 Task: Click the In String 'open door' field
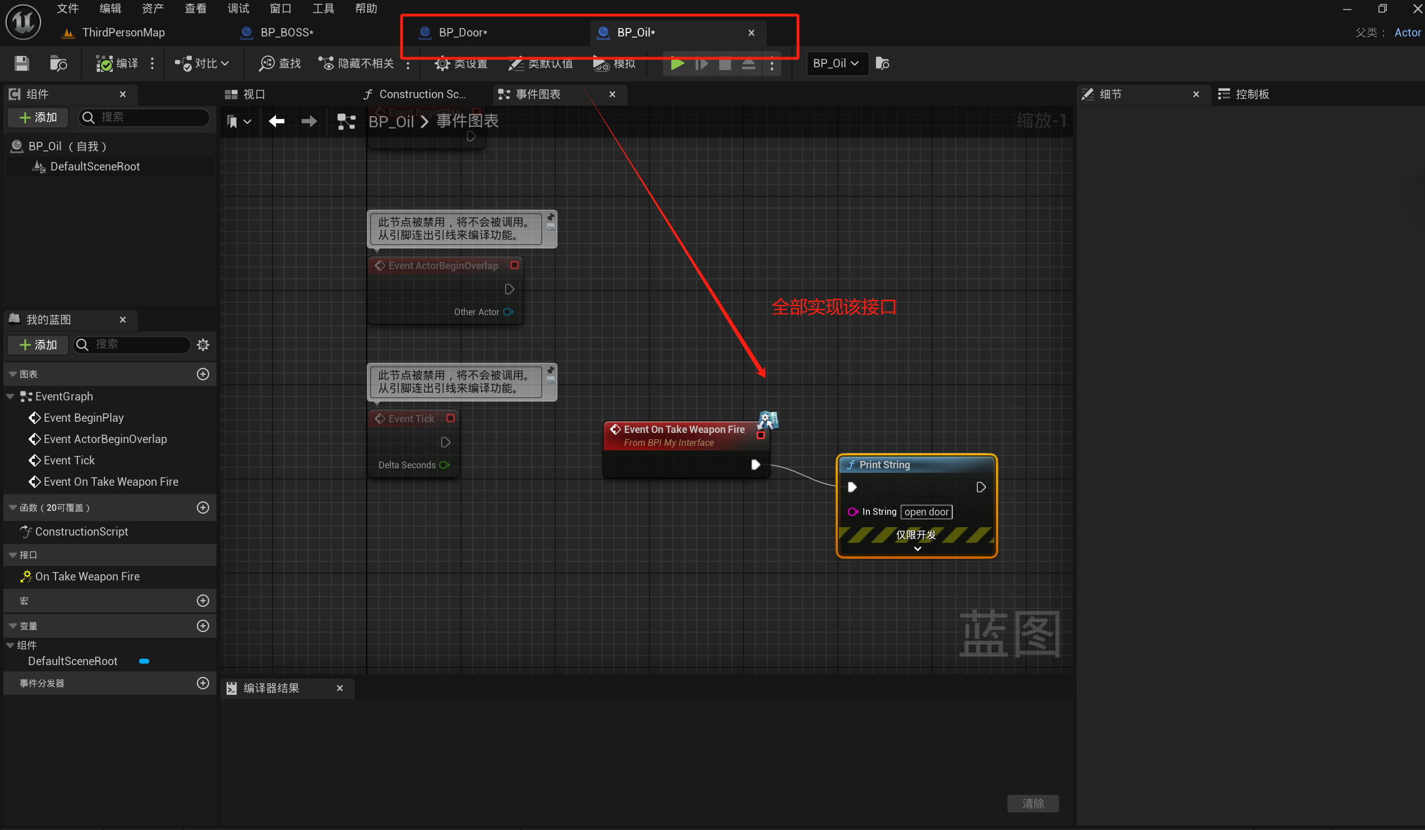pyautogui.click(x=926, y=511)
